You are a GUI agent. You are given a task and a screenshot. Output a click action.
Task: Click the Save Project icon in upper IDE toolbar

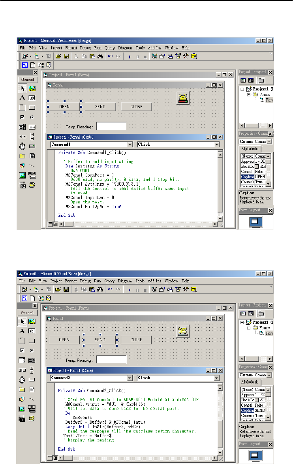click(x=66, y=56)
